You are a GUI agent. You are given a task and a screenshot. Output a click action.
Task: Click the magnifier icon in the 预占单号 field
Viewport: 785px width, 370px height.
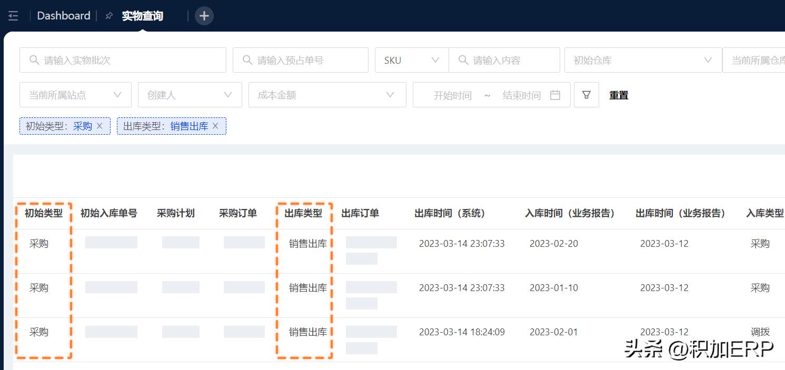tap(246, 59)
